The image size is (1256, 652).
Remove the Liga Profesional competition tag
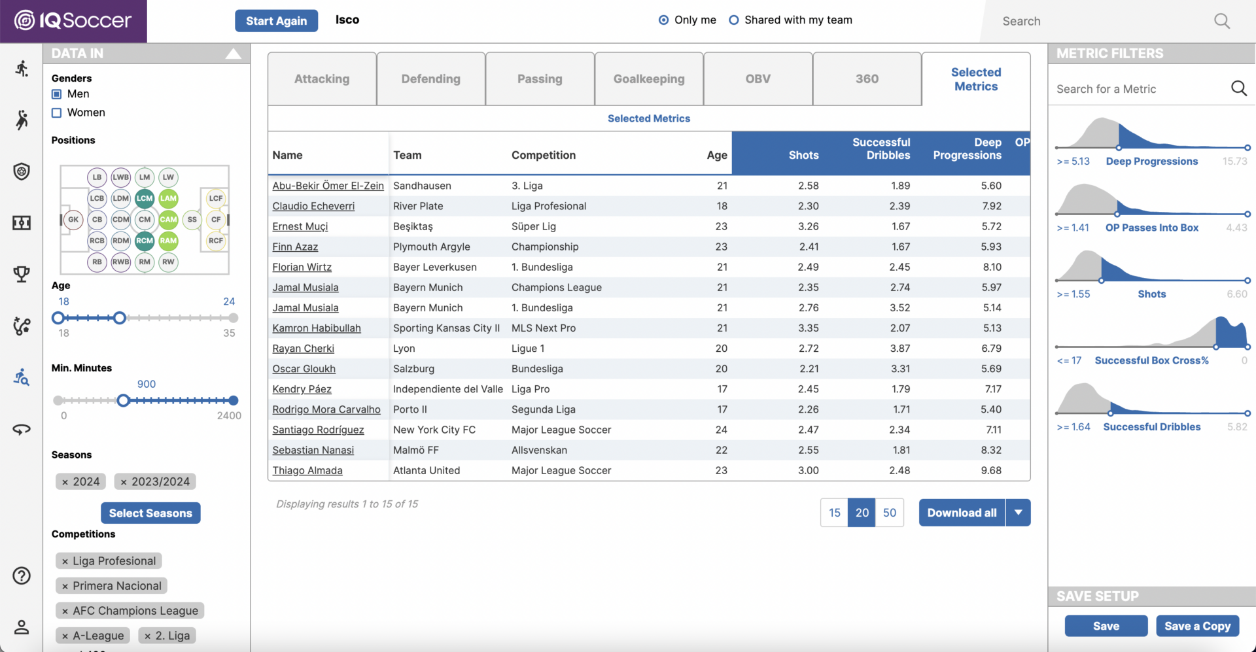pyautogui.click(x=65, y=562)
